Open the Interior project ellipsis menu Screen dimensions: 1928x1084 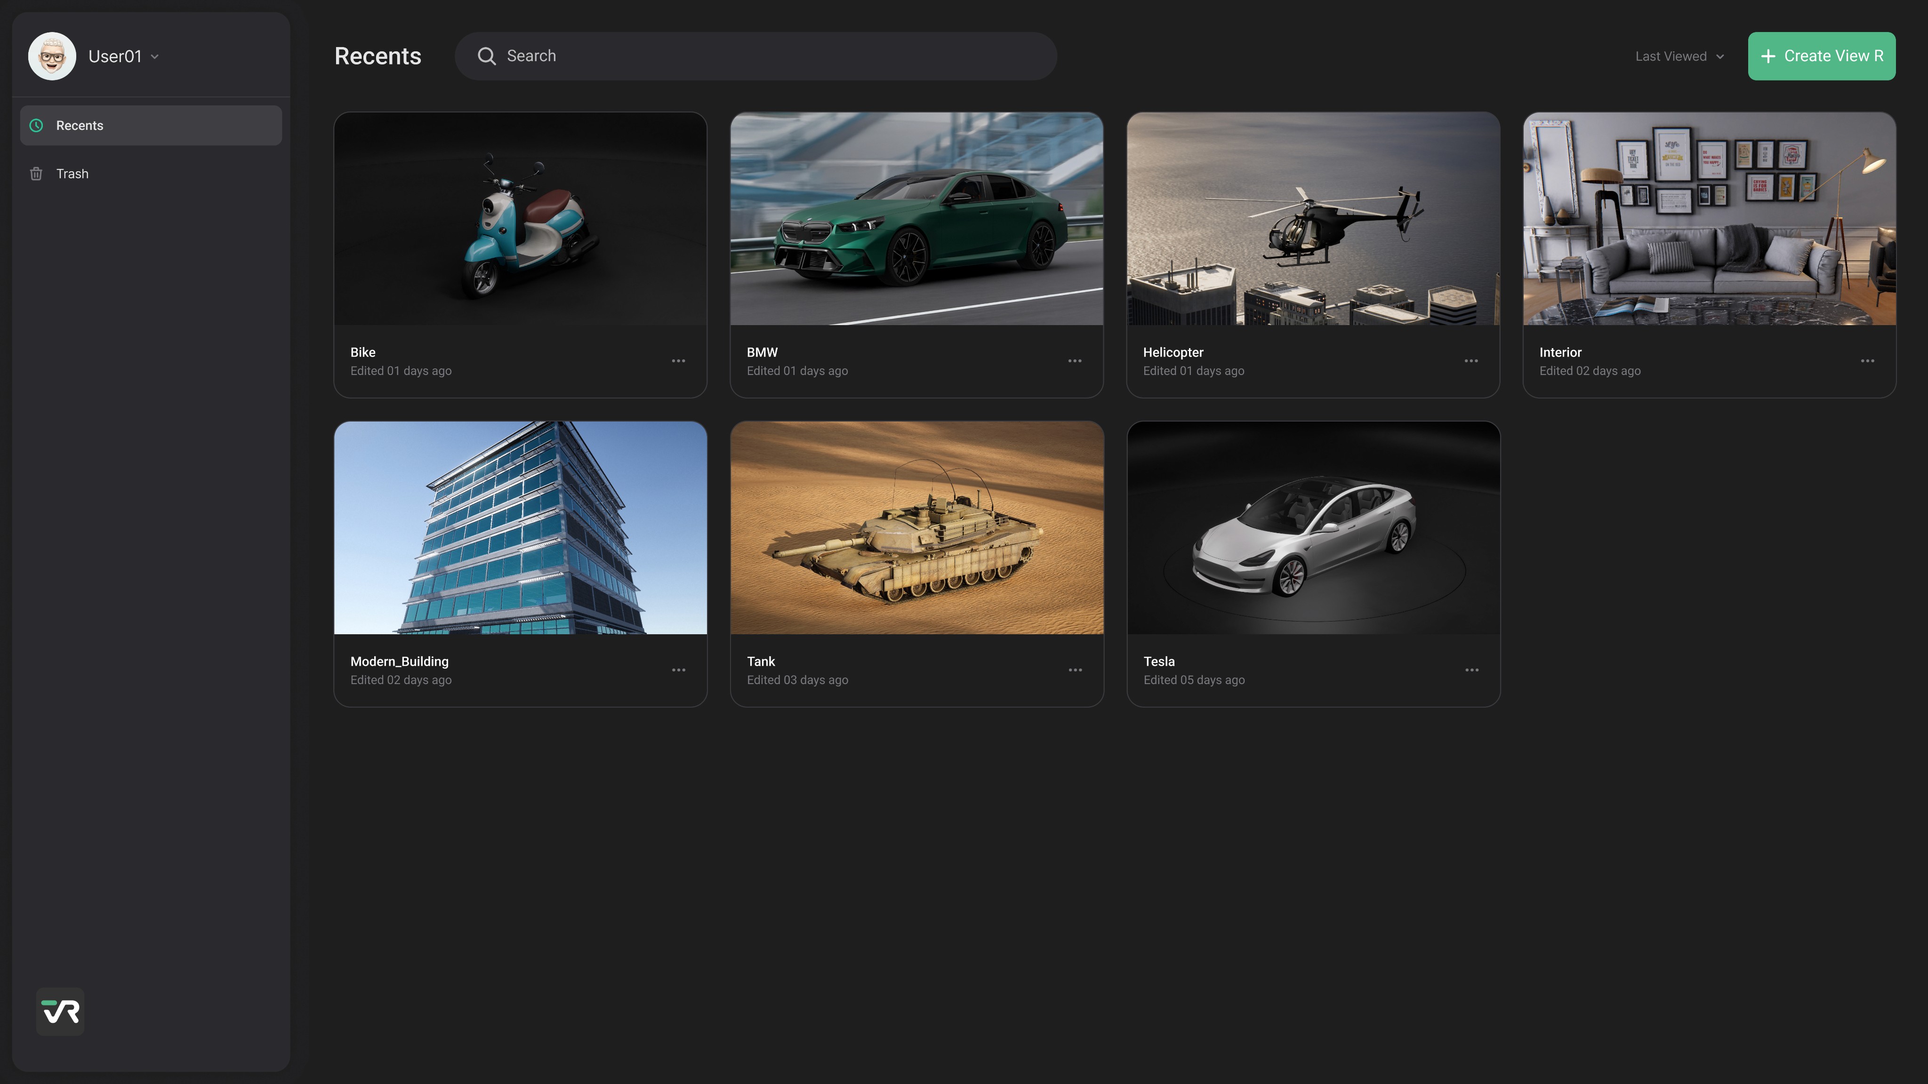[x=1867, y=360]
